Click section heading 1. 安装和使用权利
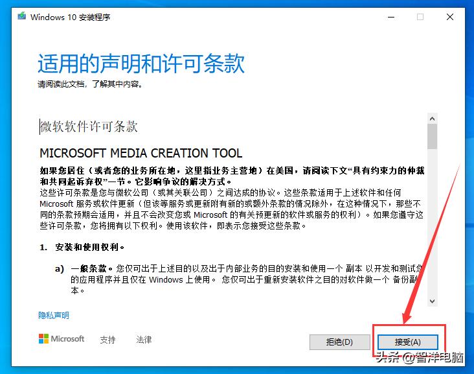Screen dimensions: 474x374 82,247
